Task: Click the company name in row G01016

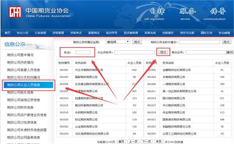Action: tap(89, 105)
